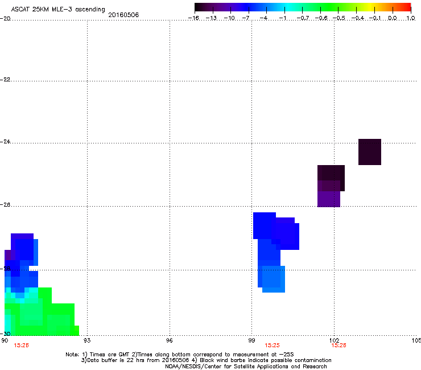This screenshot has width=421, height=370.
Task: Click the black end of the color bar
Action: point(200,7)
